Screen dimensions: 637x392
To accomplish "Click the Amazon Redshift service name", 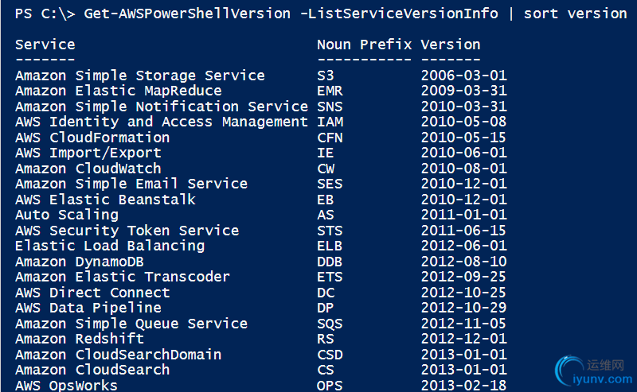I will (80, 339).
